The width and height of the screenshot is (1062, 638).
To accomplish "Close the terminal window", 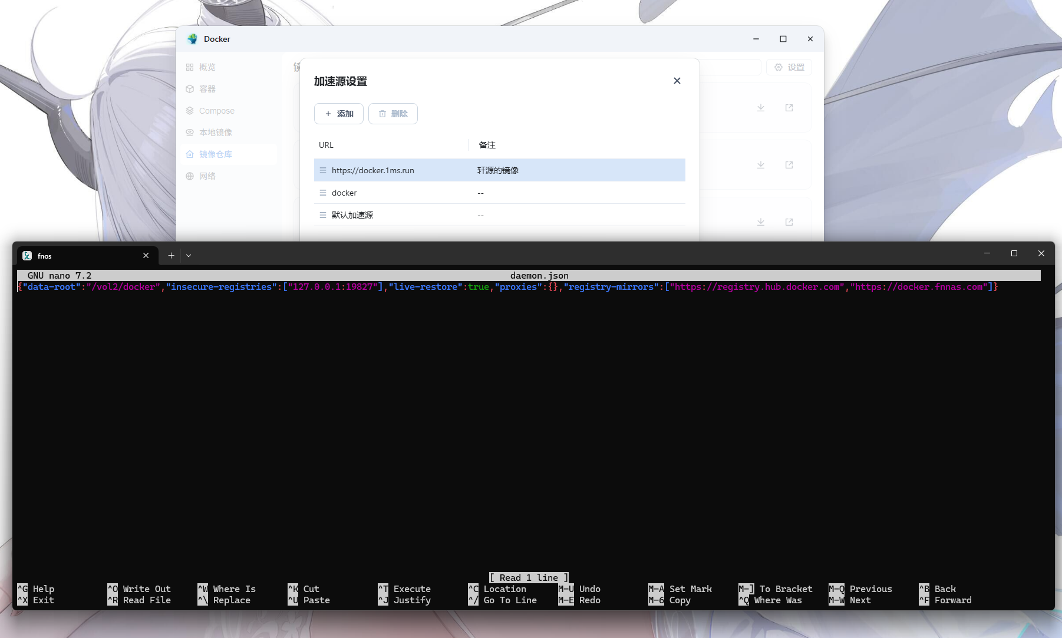I will point(1041,253).
